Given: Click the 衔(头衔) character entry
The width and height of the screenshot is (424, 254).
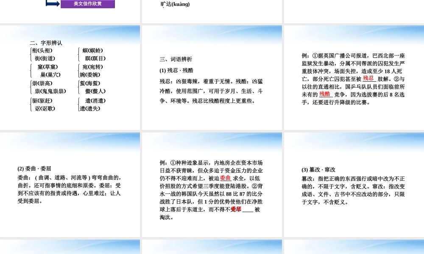Looking at the screenshot, I should click(42, 50).
